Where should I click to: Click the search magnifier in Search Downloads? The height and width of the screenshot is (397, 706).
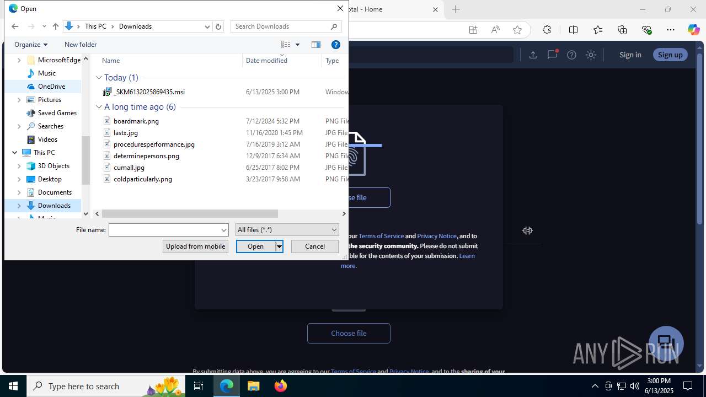point(334,26)
